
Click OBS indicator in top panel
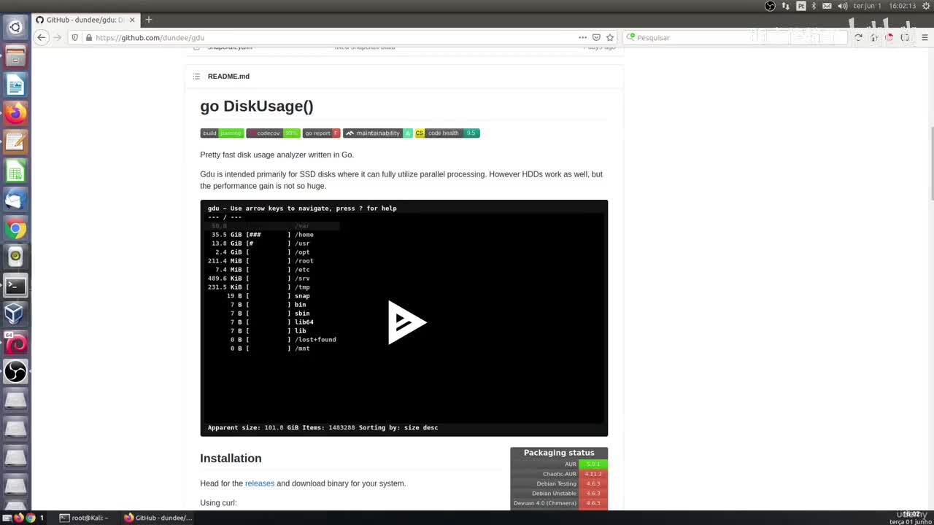770,6
